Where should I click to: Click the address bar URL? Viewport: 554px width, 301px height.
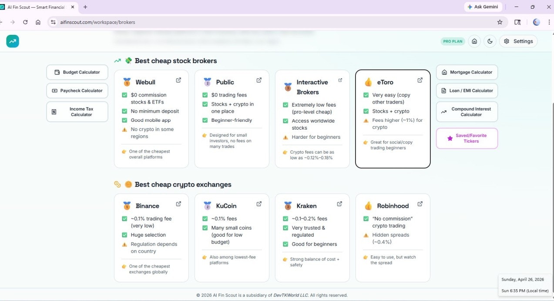[x=97, y=22]
